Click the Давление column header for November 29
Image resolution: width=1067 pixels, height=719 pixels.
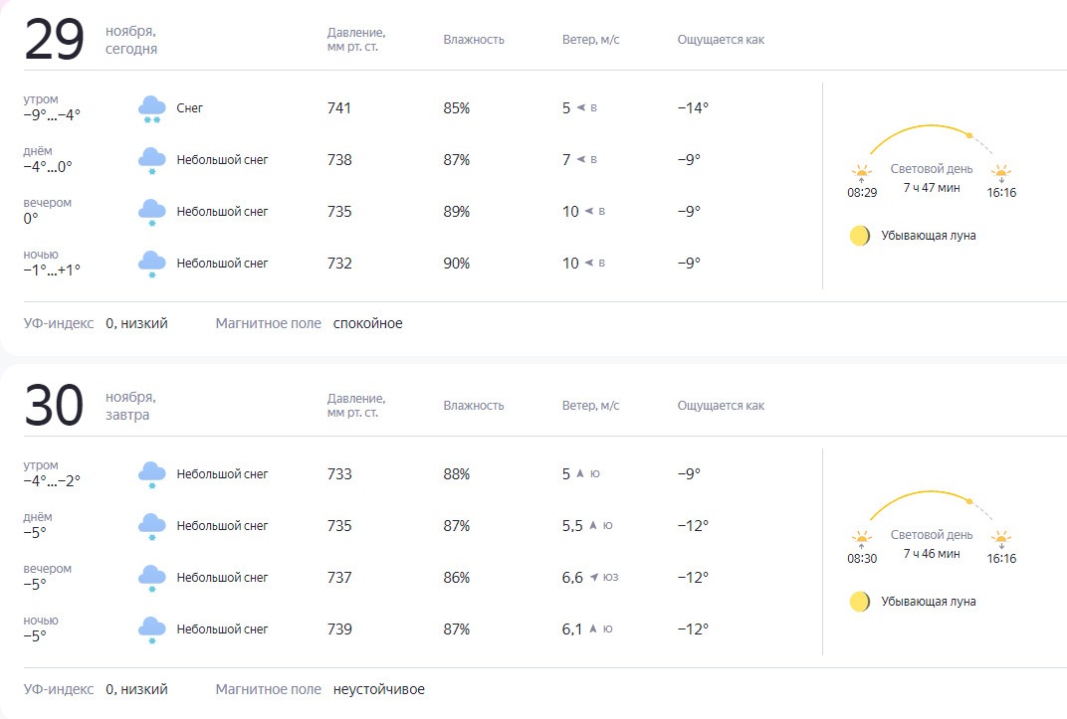356,40
